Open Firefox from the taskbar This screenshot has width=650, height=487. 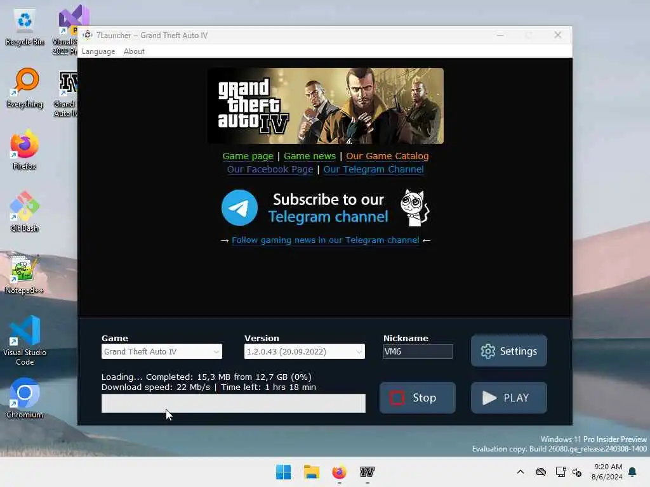[x=339, y=472]
